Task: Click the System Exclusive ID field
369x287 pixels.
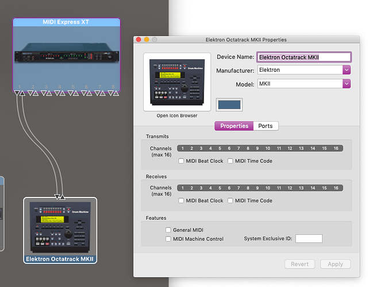Action: point(309,239)
